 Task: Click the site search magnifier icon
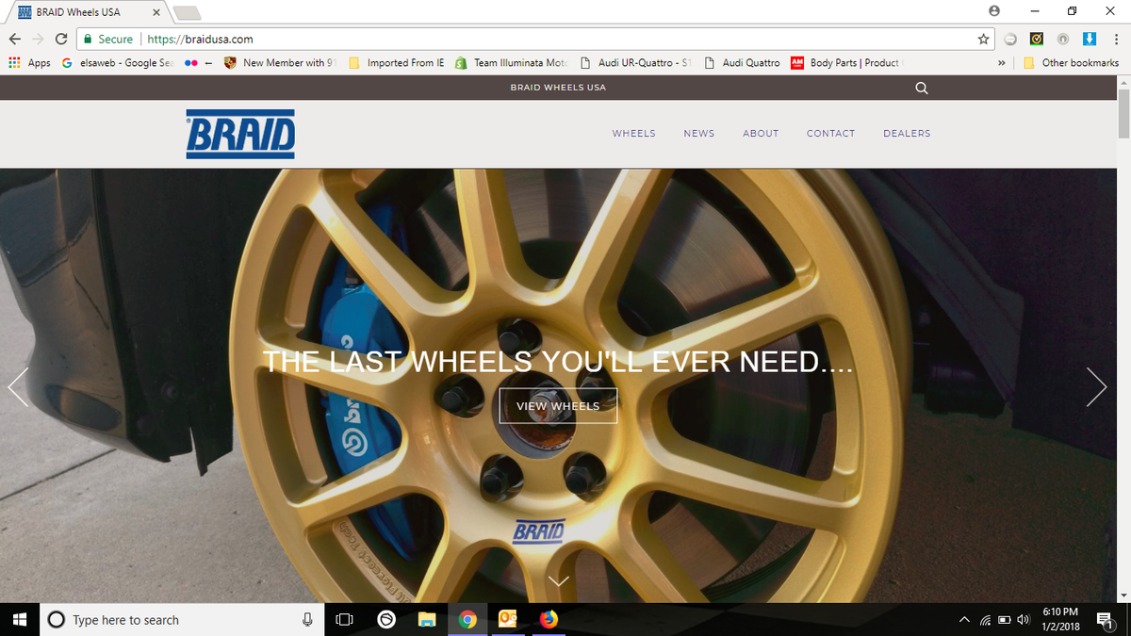coord(922,88)
